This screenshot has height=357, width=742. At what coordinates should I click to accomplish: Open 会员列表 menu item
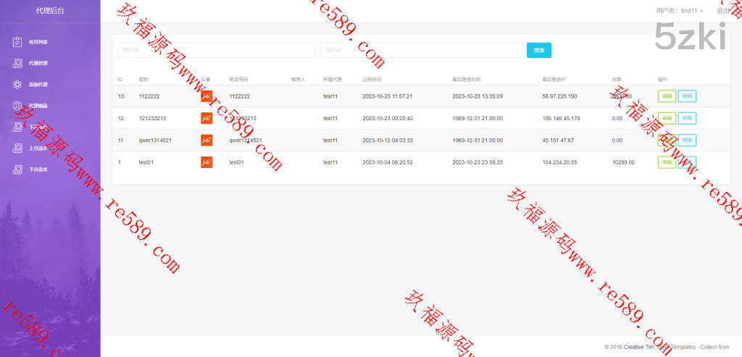point(38,42)
